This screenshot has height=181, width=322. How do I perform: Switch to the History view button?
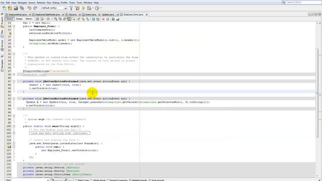(29, 19)
